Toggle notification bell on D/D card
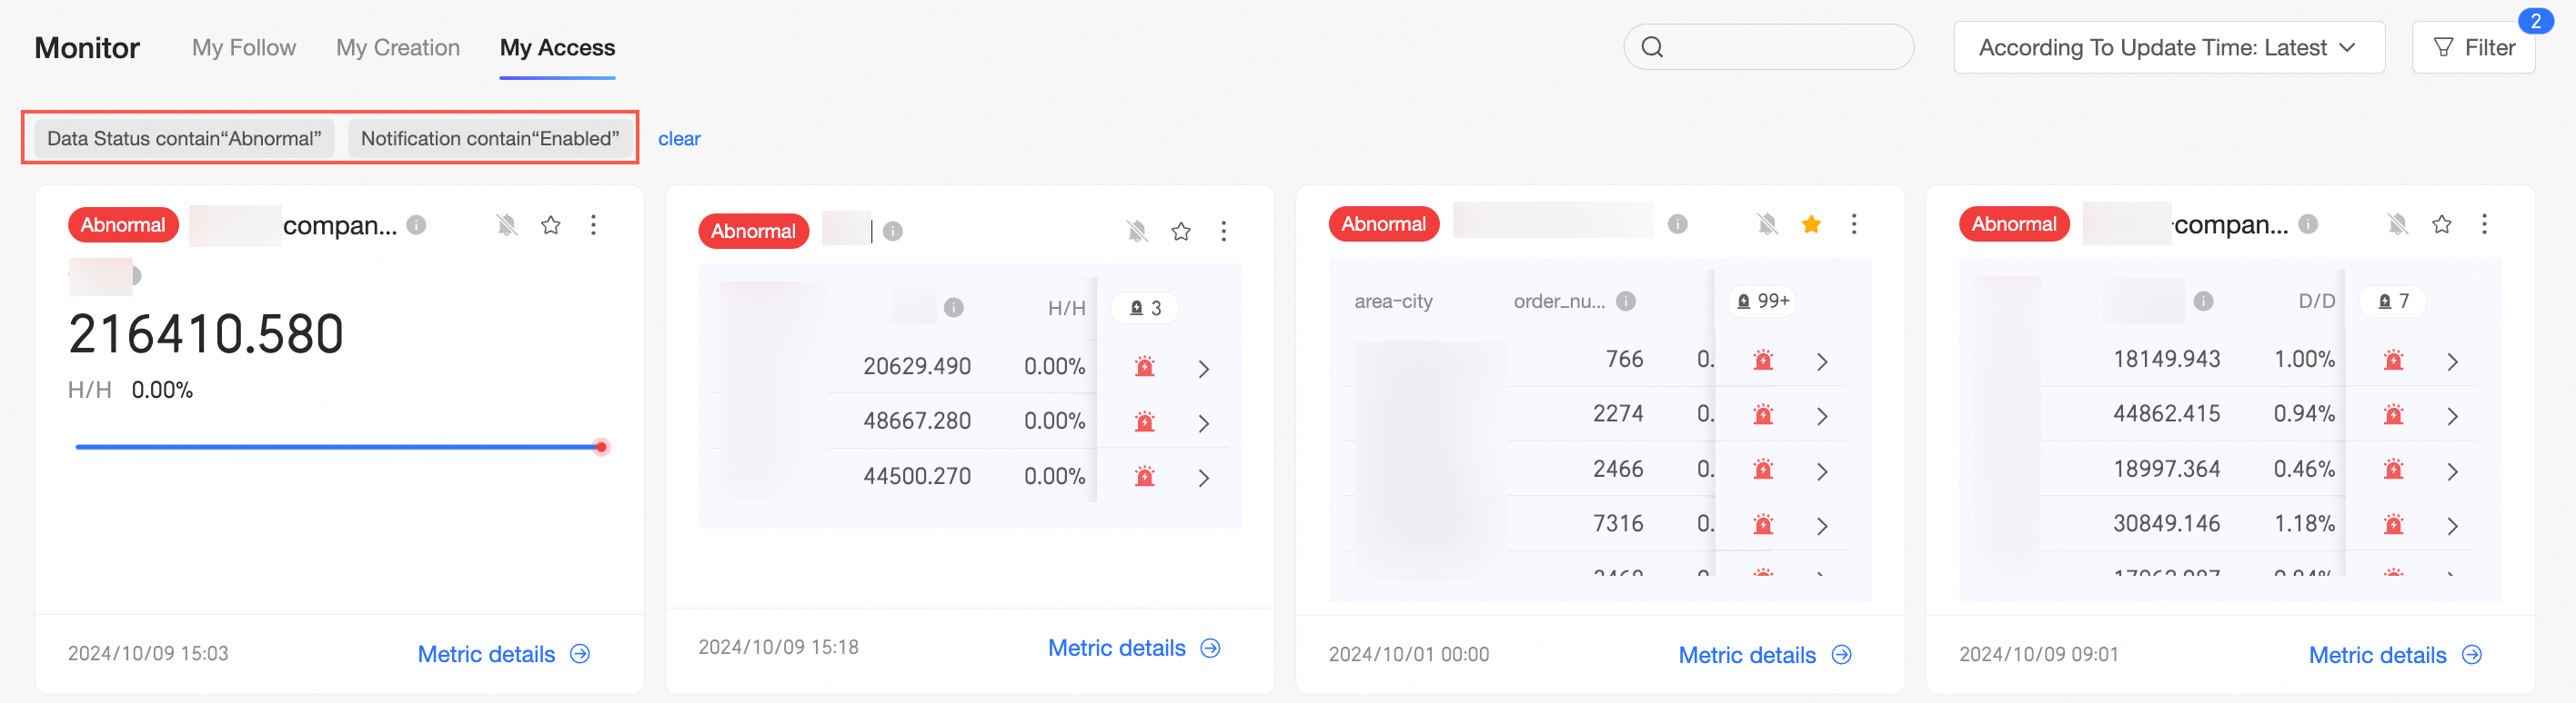This screenshot has width=2576, height=703. click(2398, 223)
